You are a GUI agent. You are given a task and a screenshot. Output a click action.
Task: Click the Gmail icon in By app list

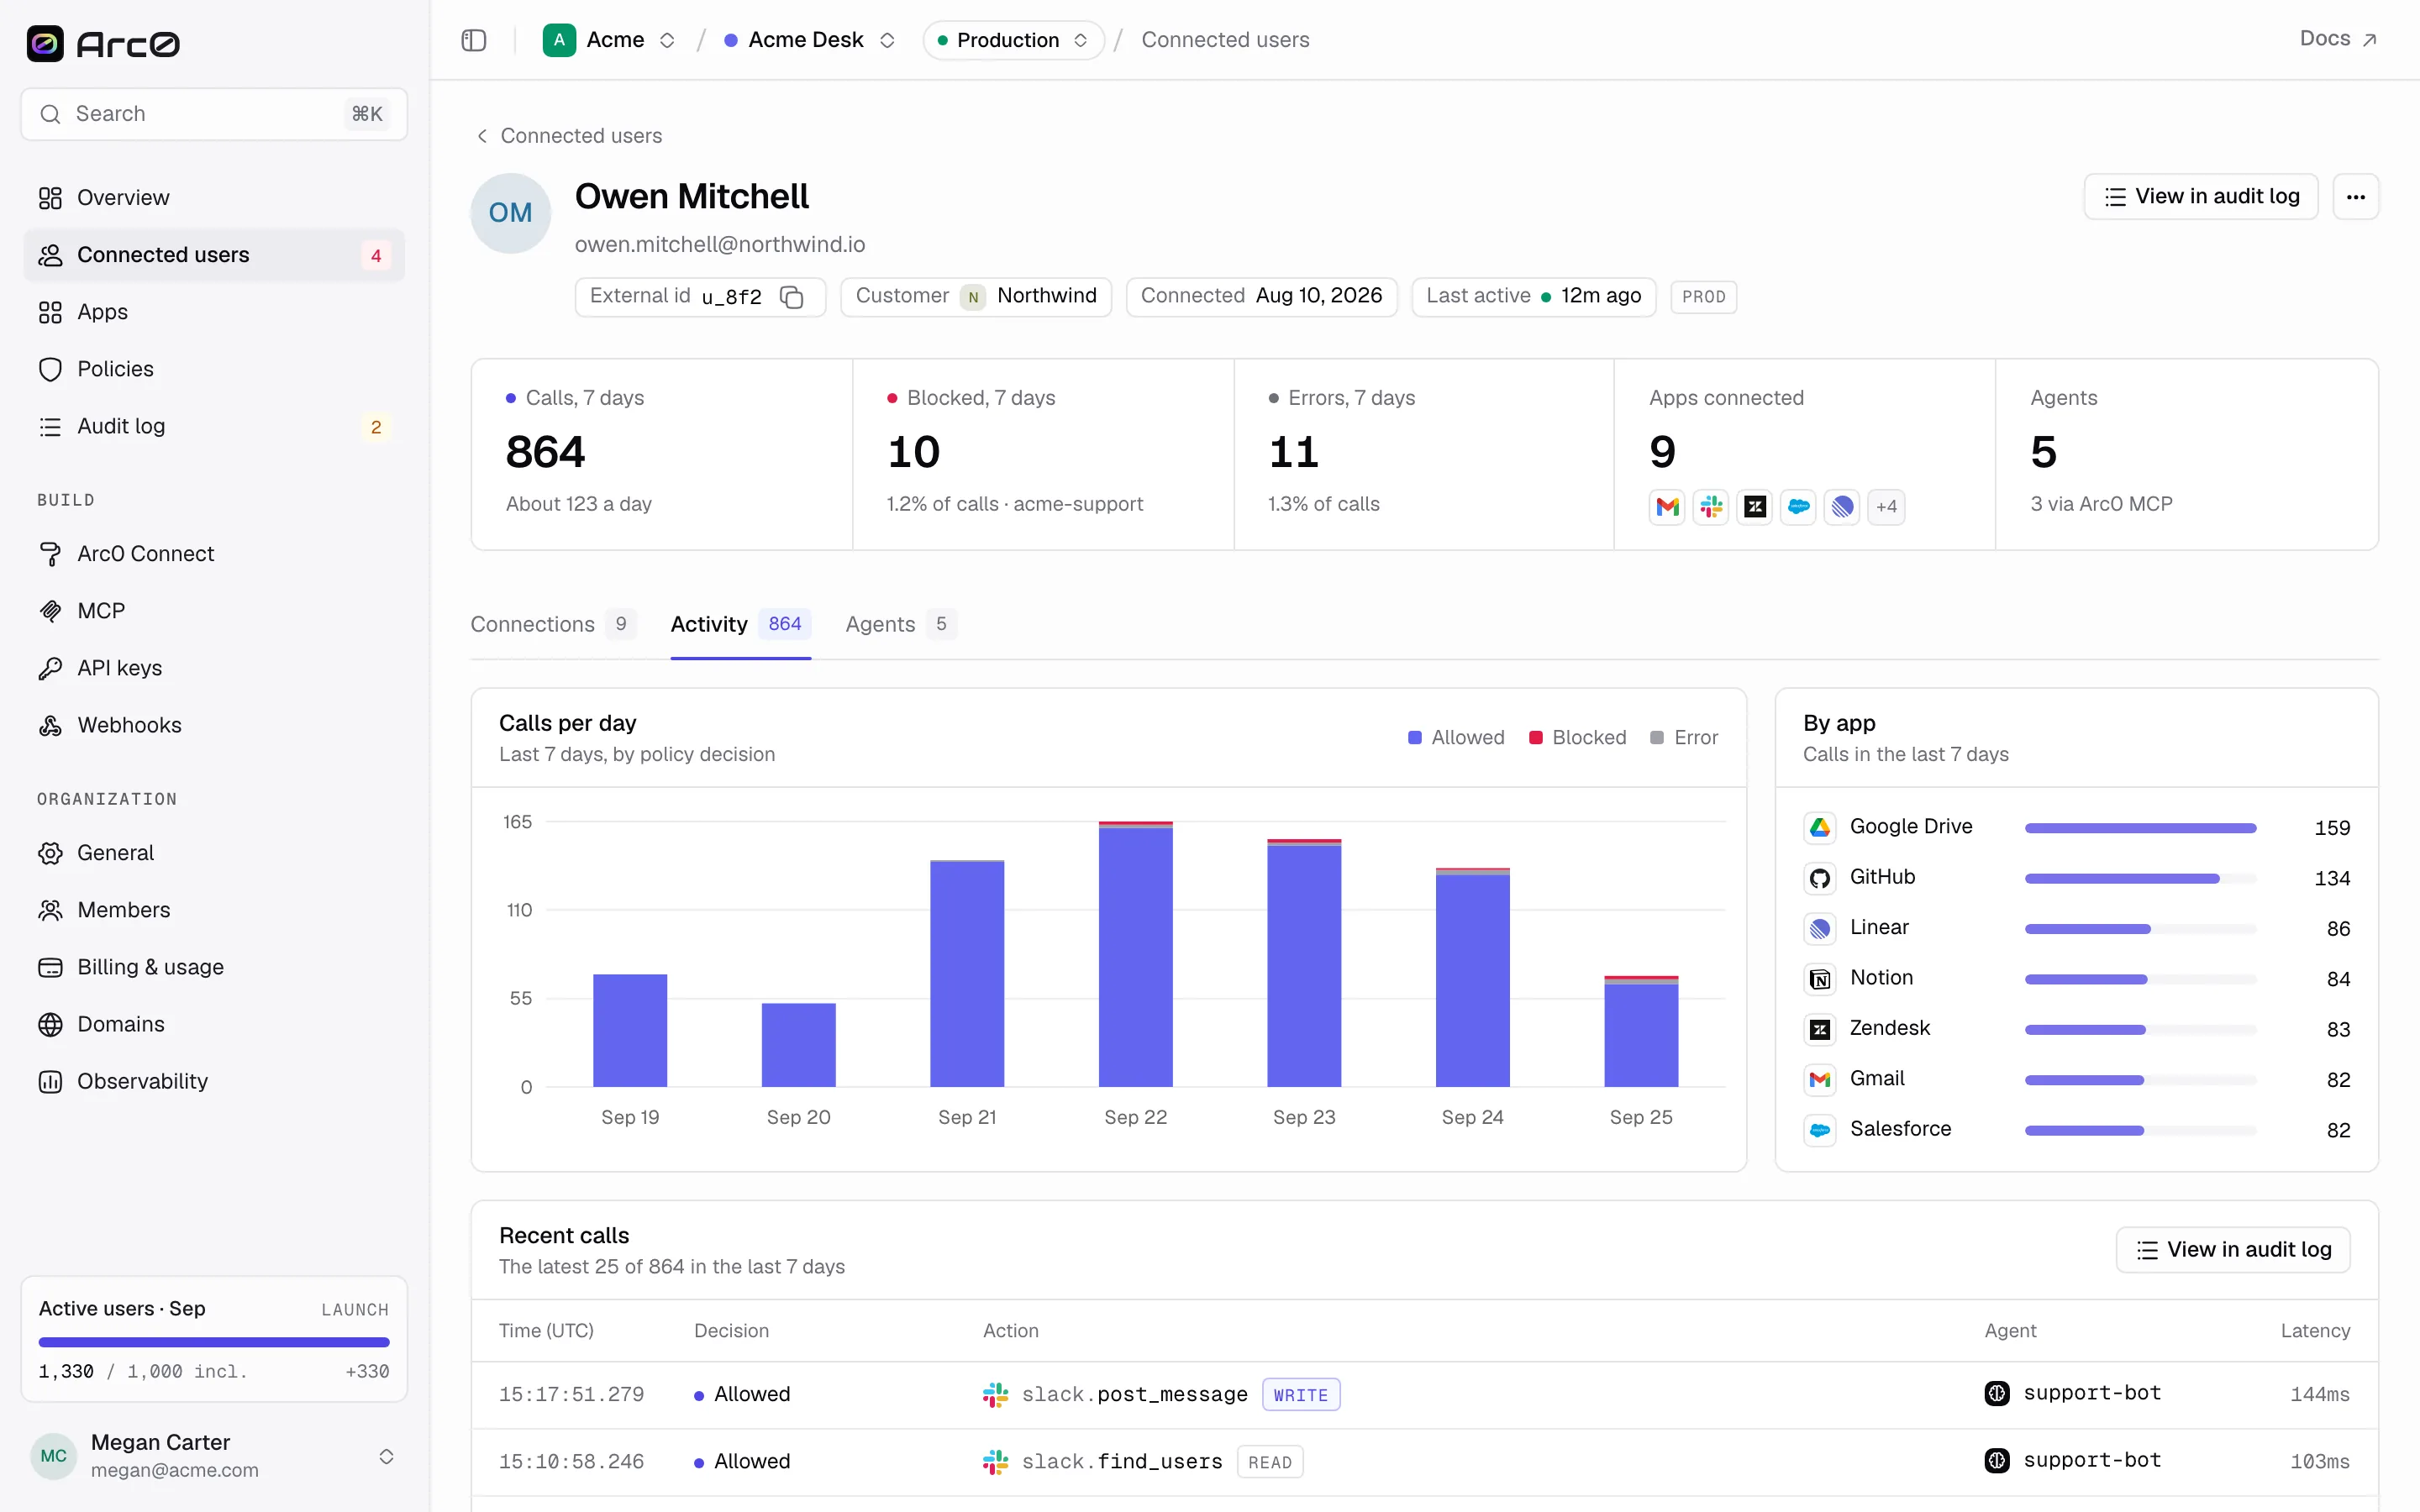(x=1820, y=1079)
